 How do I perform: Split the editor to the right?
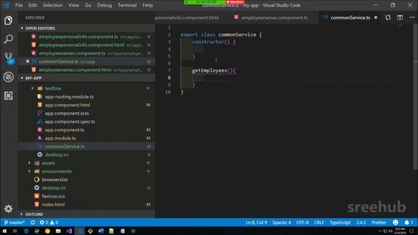coord(400,18)
